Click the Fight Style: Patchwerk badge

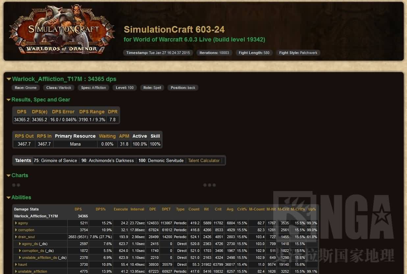(298, 53)
